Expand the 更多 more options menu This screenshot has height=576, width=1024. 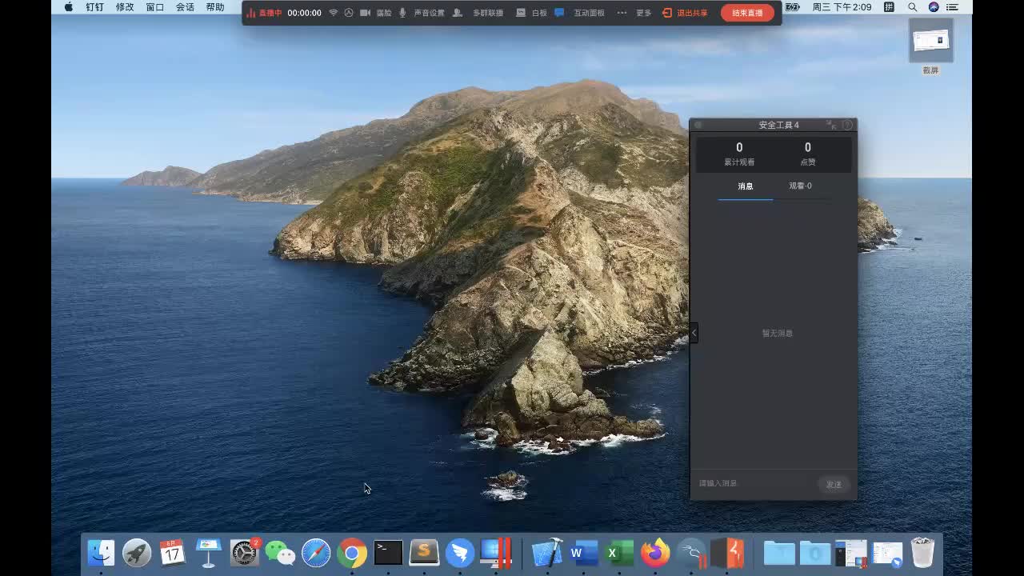tap(635, 13)
